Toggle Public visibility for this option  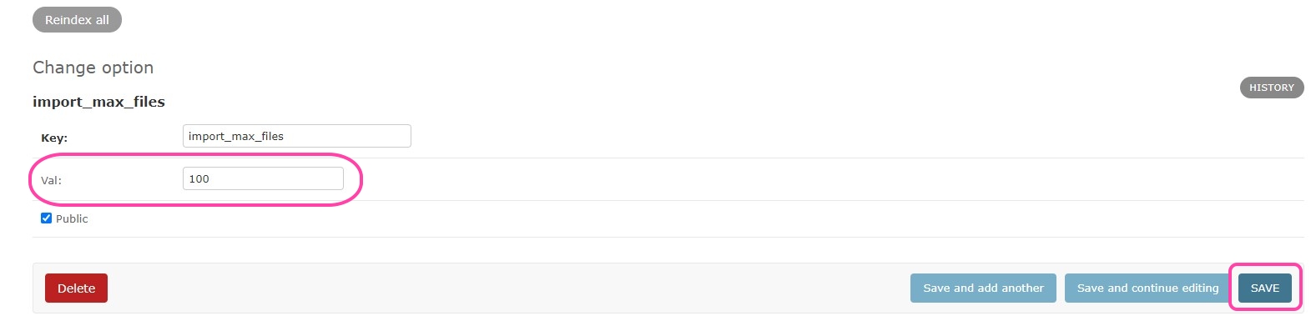tap(46, 218)
